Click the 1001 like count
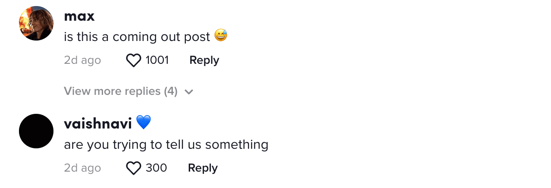The height and width of the screenshot is (188, 551). tap(157, 60)
